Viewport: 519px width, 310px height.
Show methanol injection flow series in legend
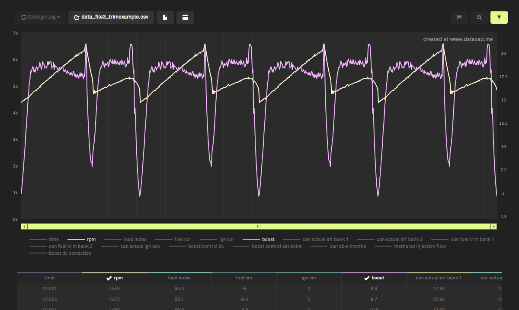tap(420, 246)
